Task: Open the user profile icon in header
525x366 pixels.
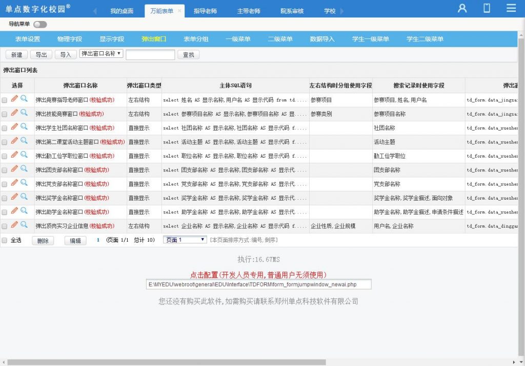Action: (462, 8)
